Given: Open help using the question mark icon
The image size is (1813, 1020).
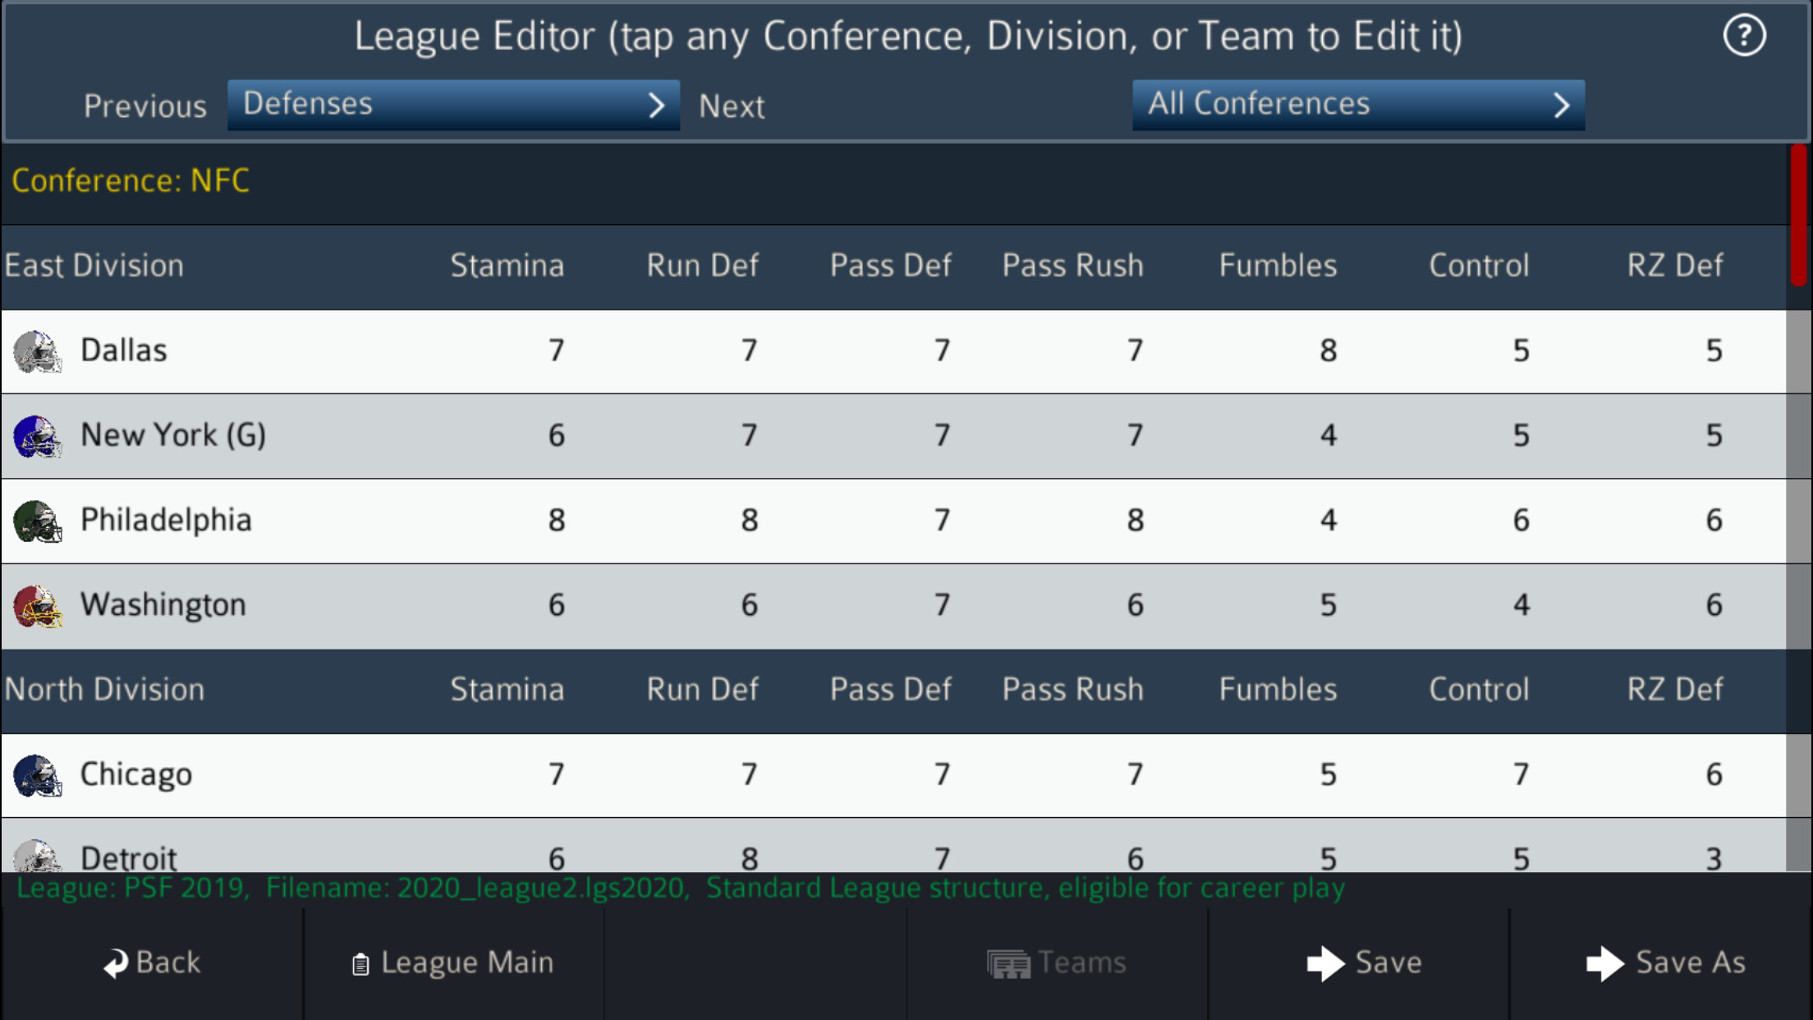Looking at the screenshot, I should [x=1744, y=35].
